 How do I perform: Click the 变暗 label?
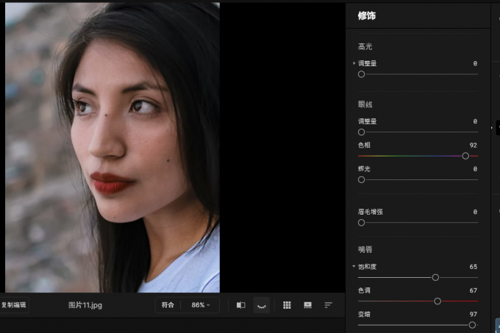point(364,315)
